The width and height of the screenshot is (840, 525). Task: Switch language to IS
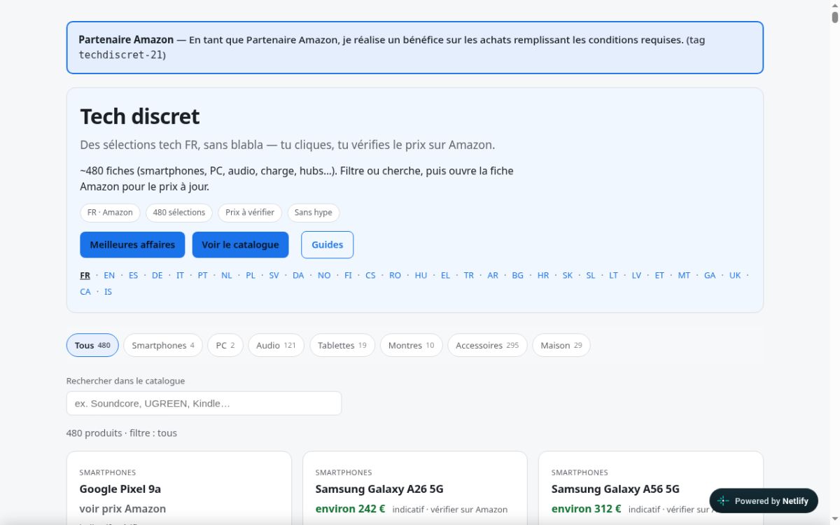click(x=108, y=292)
